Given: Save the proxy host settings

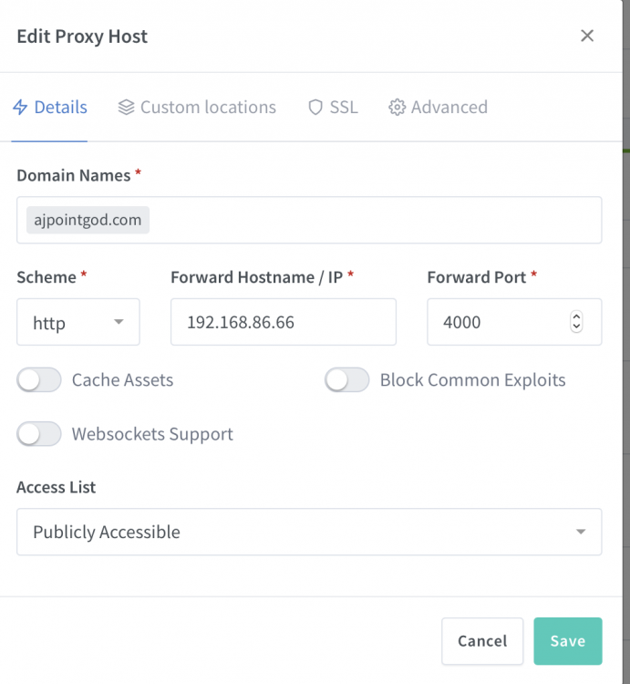Looking at the screenshot, I should 568,641.
